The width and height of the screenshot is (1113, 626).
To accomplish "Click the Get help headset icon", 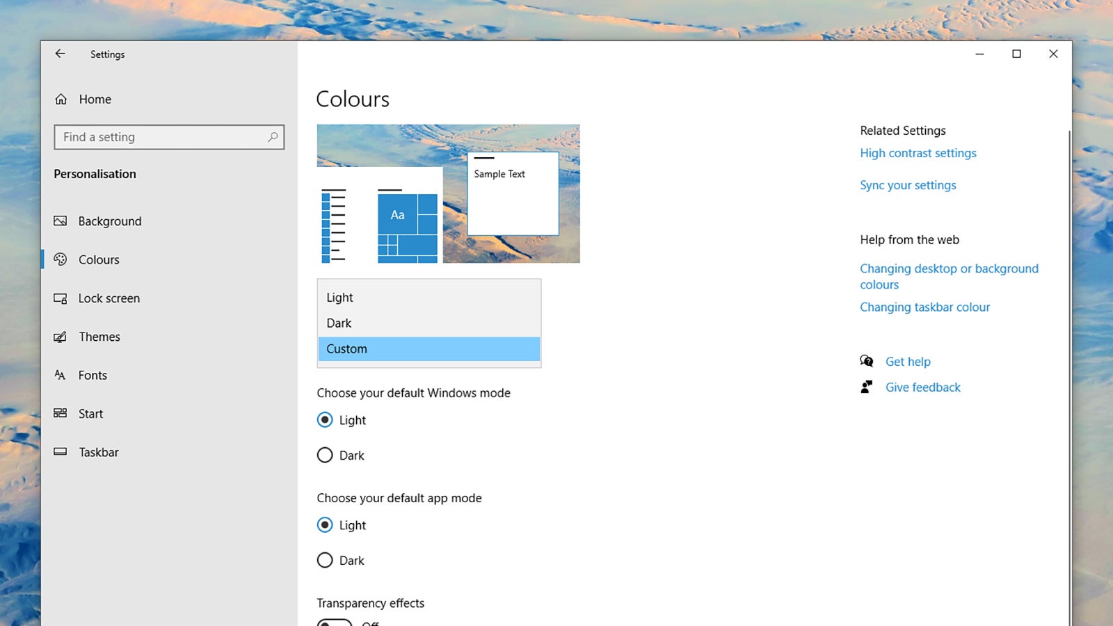I will tap(867, 361).
